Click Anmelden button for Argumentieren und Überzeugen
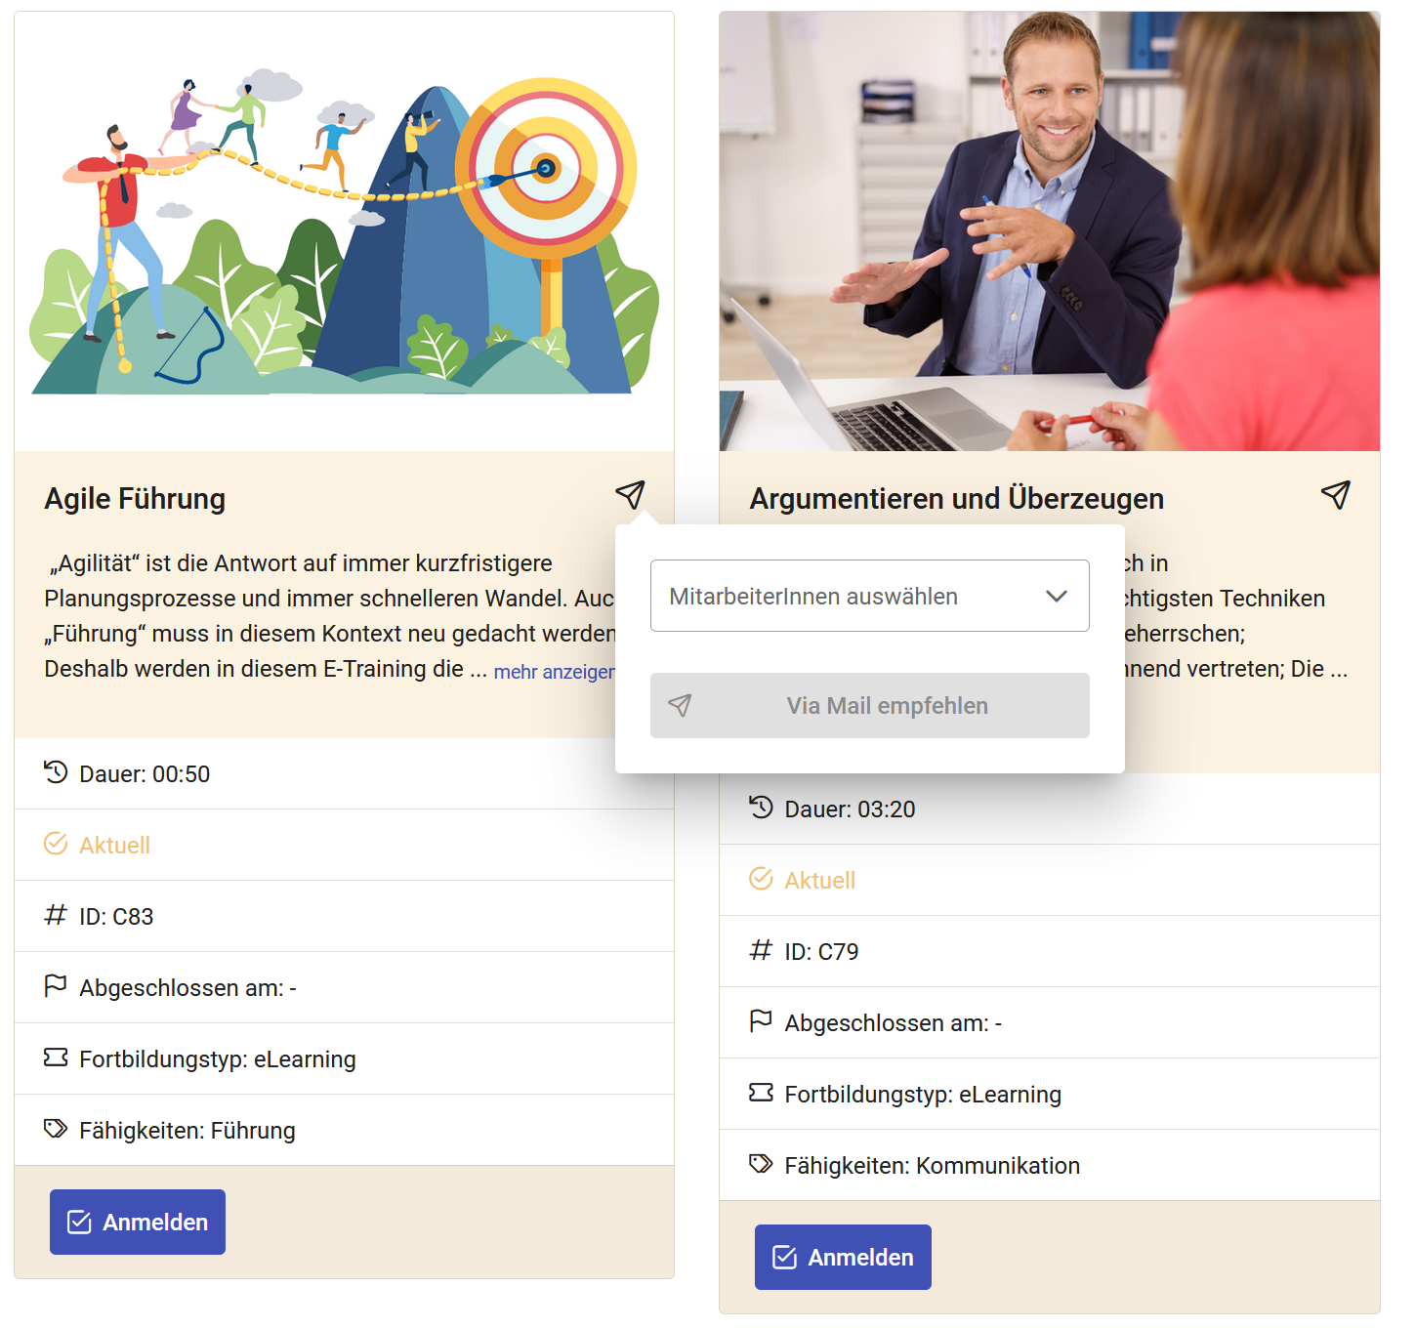The height and width of the screenshot is (1328, 1415). point(843,1257)
